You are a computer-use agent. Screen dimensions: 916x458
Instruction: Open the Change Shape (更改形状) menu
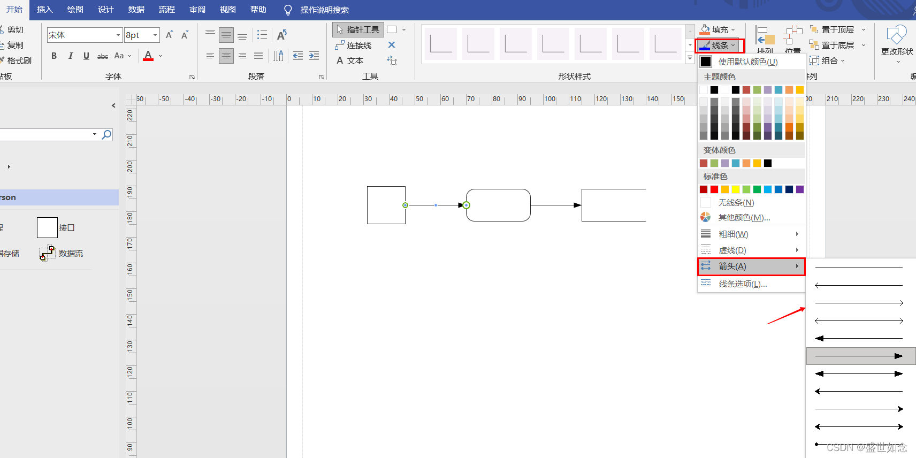pyautogui.click(x=897, y=44)
